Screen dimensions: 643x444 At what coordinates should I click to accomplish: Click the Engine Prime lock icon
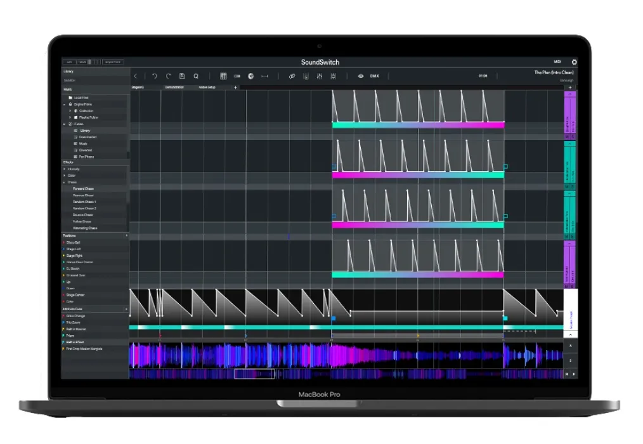70,104
